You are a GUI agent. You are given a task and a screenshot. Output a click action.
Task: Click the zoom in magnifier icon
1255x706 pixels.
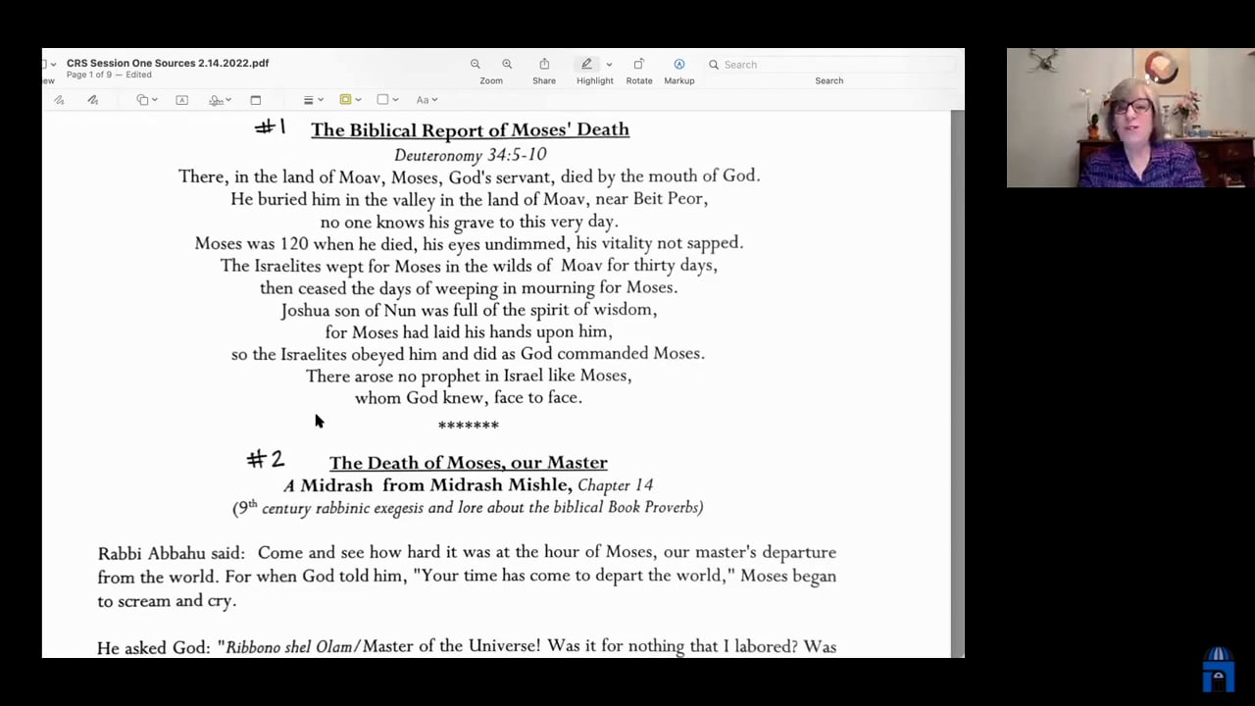507,65
